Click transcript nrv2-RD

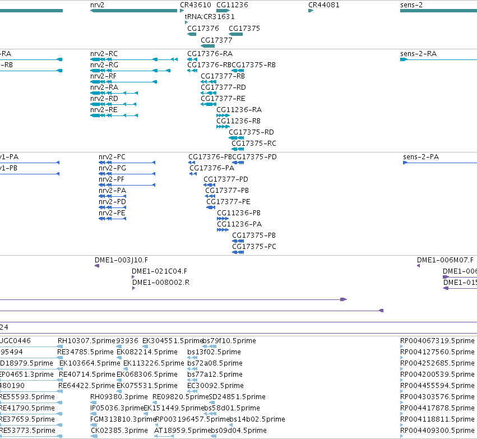pyautogui.click(x=104, y=99)
